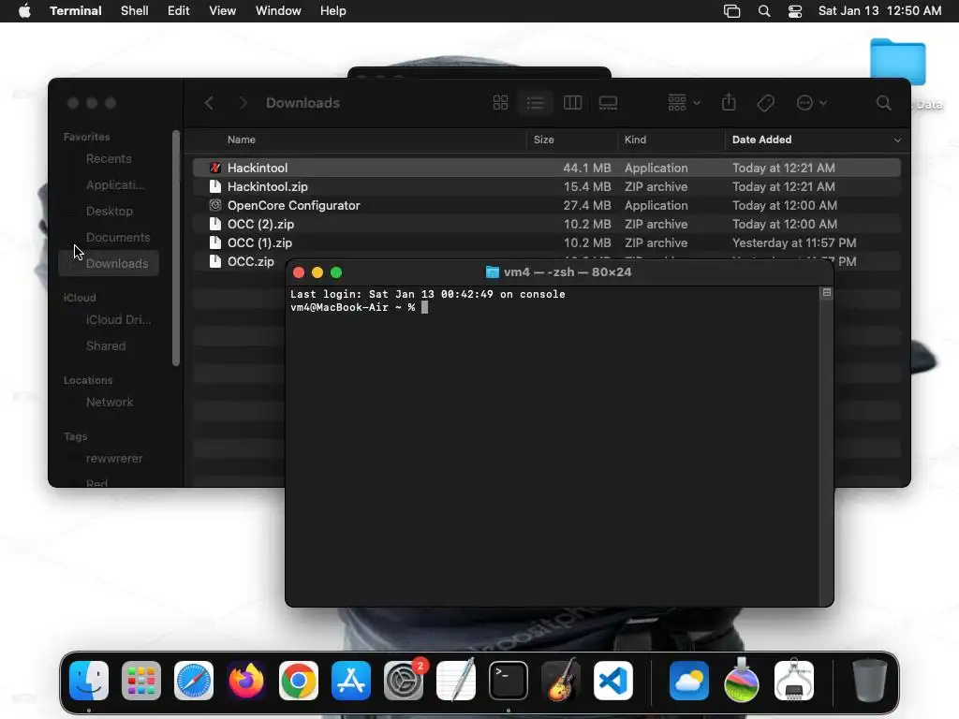Click the Finder Share button
This screenshot has height=719, width=959.
tap(729, 102)
